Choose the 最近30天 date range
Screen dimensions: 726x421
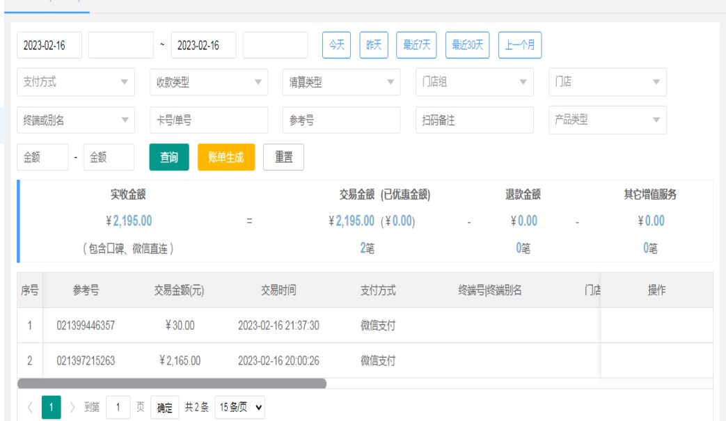467,45
